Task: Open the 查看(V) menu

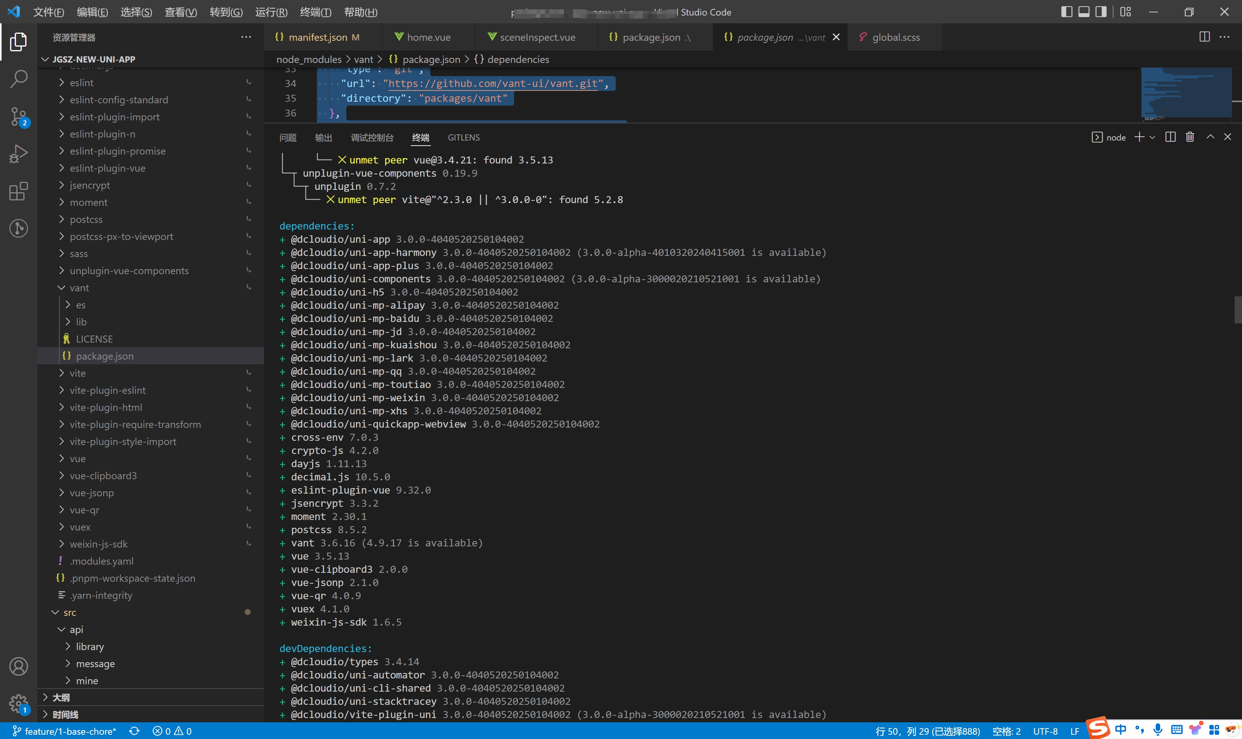Action: tap(181, 12)
